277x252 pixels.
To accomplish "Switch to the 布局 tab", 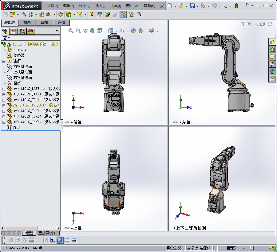I will [27, 22].
